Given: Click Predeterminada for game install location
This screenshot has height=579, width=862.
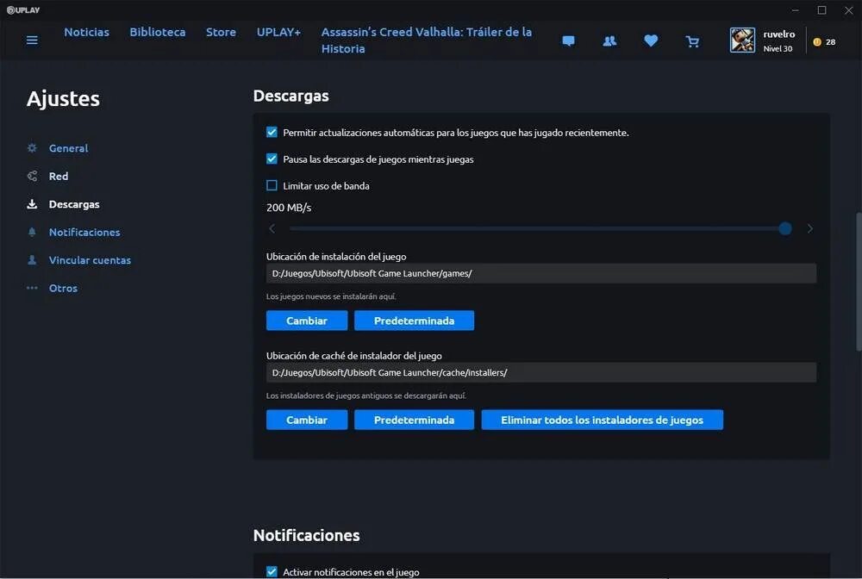Looking at the screenshot, I should 414,321.
